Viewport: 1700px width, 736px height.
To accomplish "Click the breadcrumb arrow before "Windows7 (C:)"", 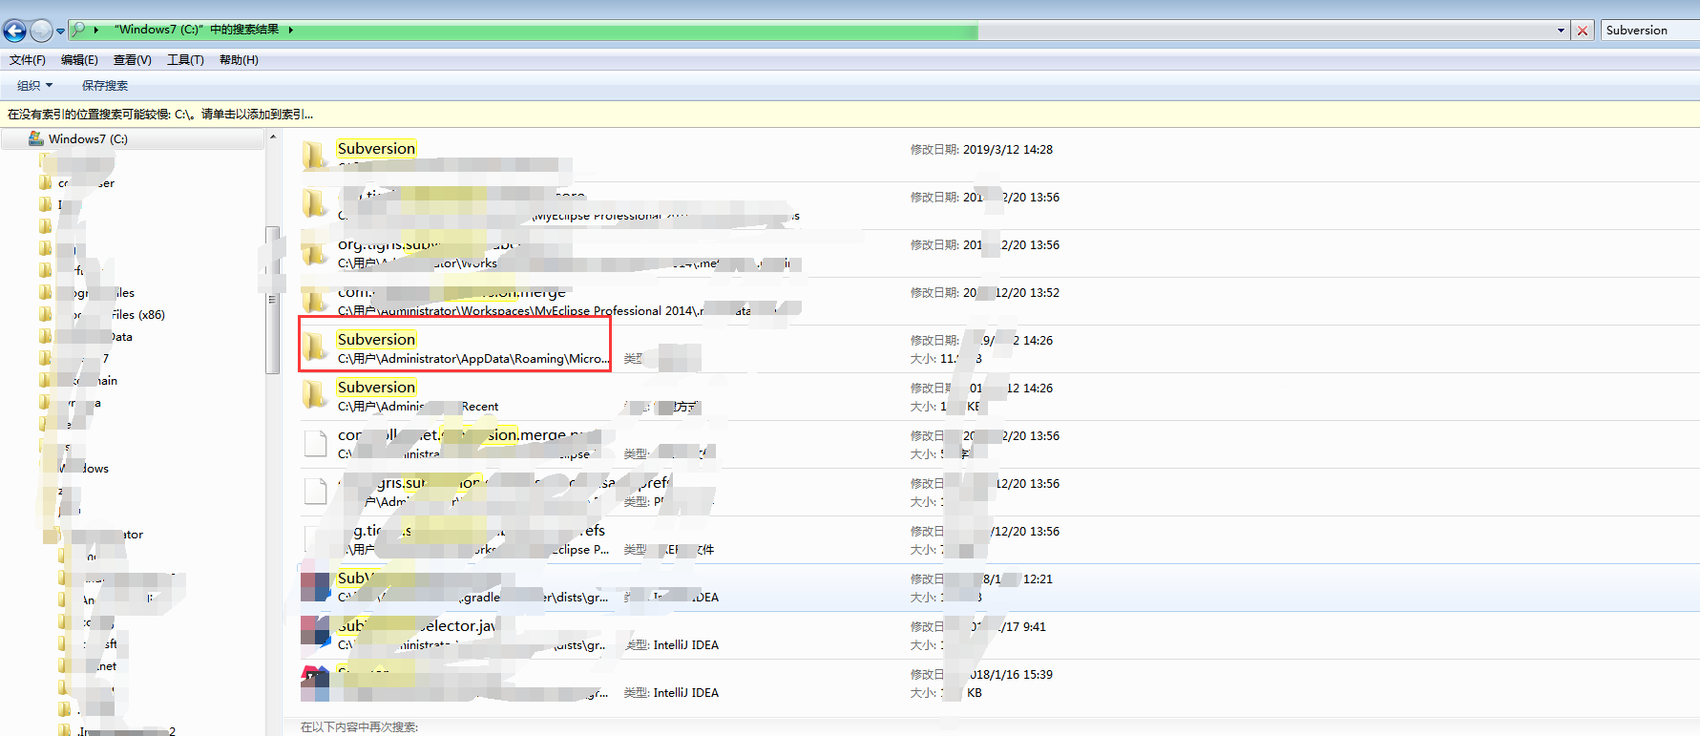I will coord(96,30).
